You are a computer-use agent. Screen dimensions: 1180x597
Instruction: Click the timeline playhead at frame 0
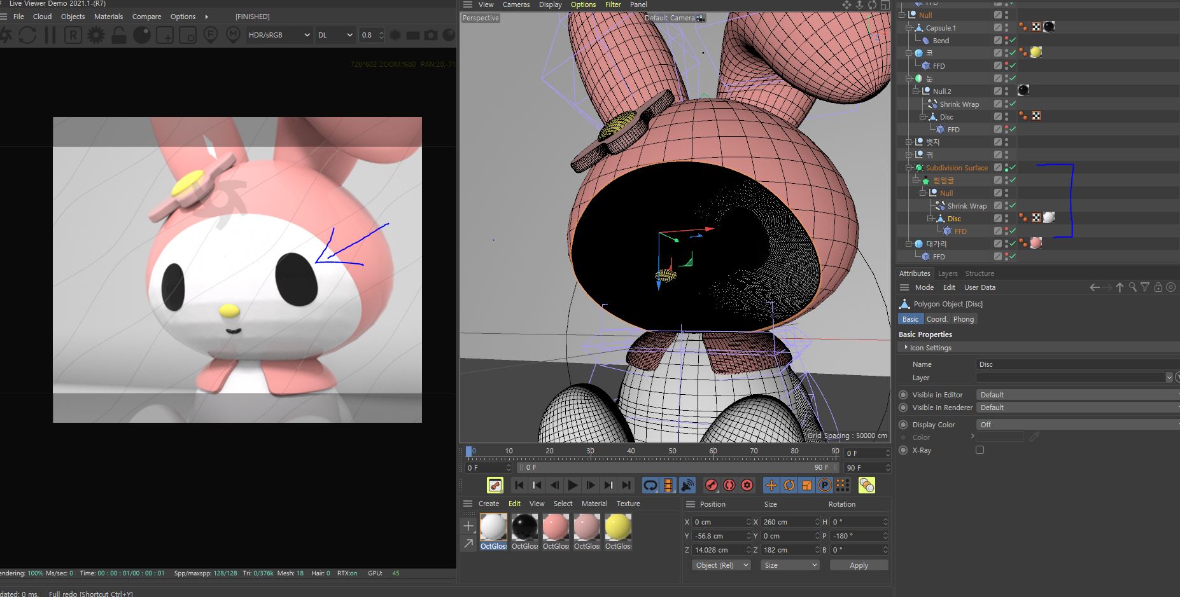(x=469, y=451)
